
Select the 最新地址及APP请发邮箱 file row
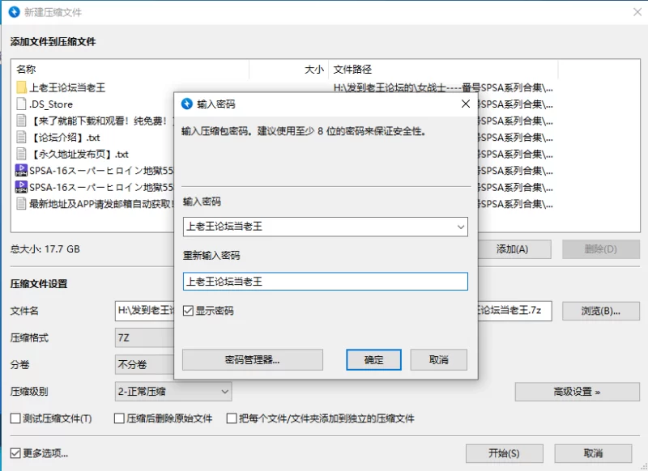101,204
